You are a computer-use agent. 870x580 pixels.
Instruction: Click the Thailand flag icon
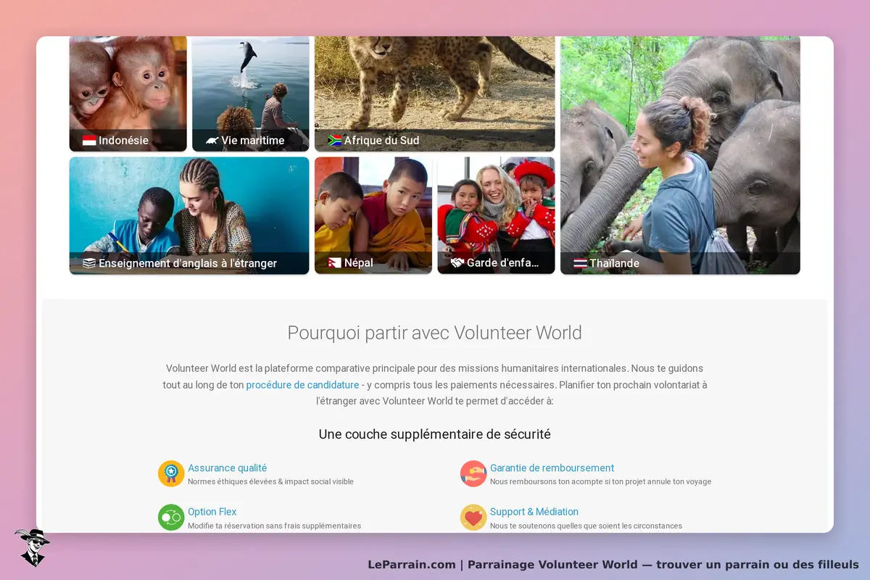580,263
